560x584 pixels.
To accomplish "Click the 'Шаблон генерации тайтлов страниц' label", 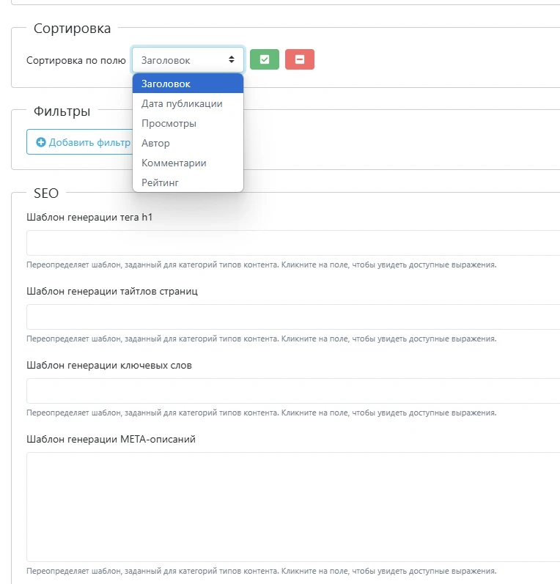I will [112, 291].
